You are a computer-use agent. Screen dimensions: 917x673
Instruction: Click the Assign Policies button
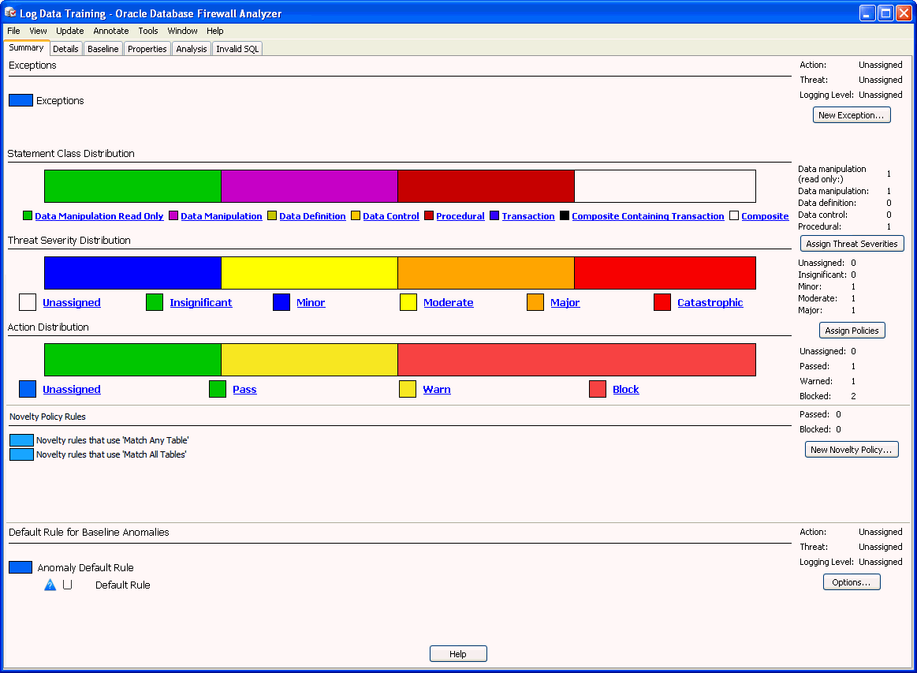[852, 331]
